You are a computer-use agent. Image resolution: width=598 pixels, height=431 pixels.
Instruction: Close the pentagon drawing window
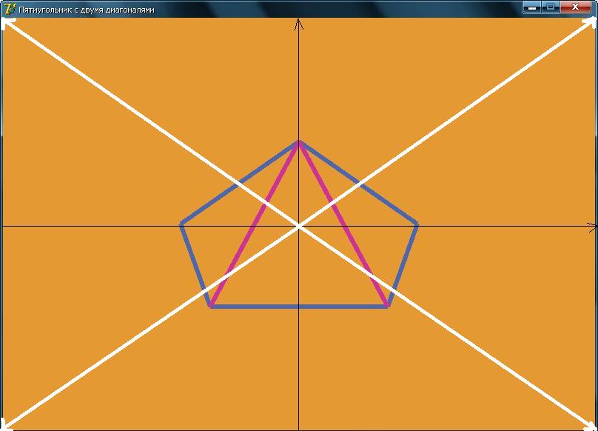pos(575,7)
